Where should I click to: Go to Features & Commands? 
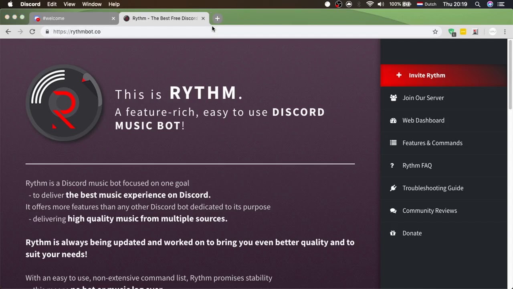pos(444,143)
